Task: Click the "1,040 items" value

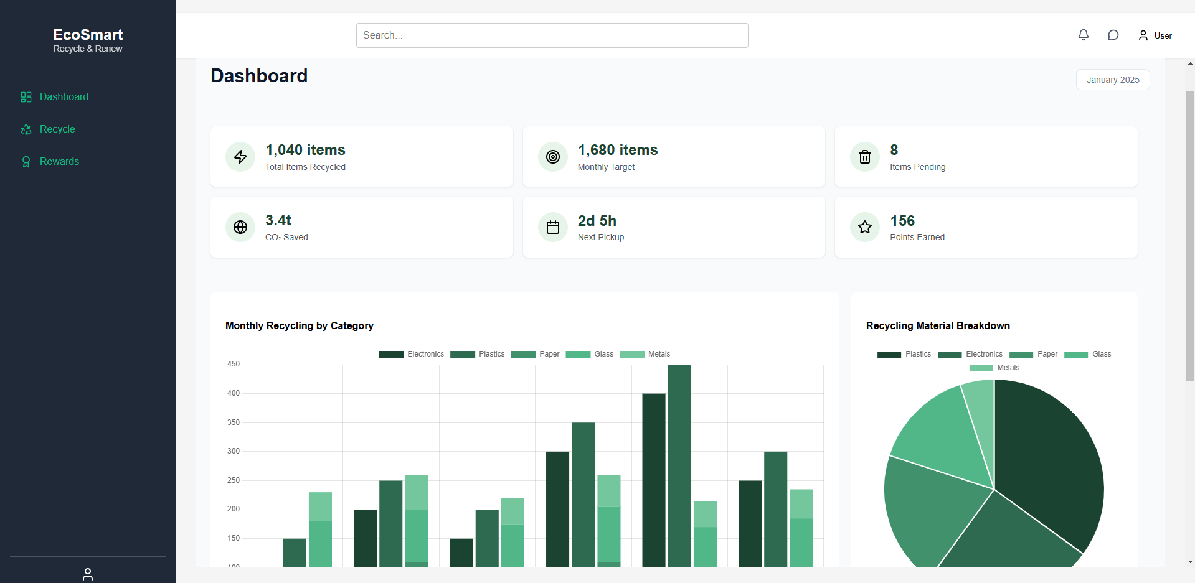Action: (x=305, y=150)
